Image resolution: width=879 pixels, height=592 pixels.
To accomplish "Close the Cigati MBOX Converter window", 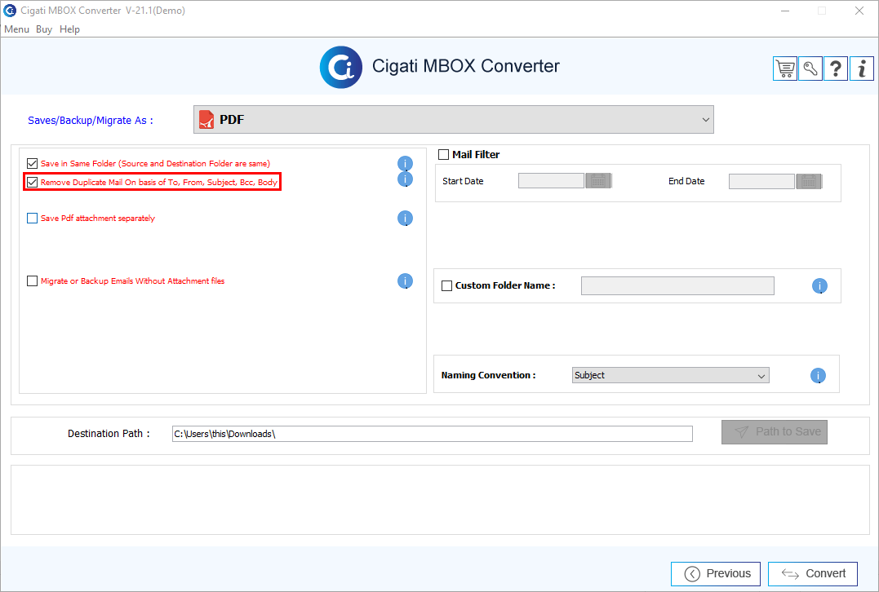I will coord(859,11).
